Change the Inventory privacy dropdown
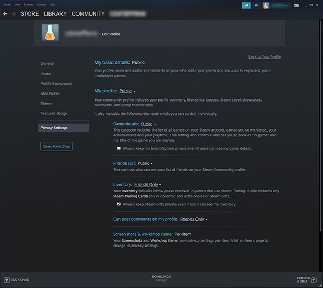Image resolution: width=323 pixels, height=288 pixels. tap(148, 184)
